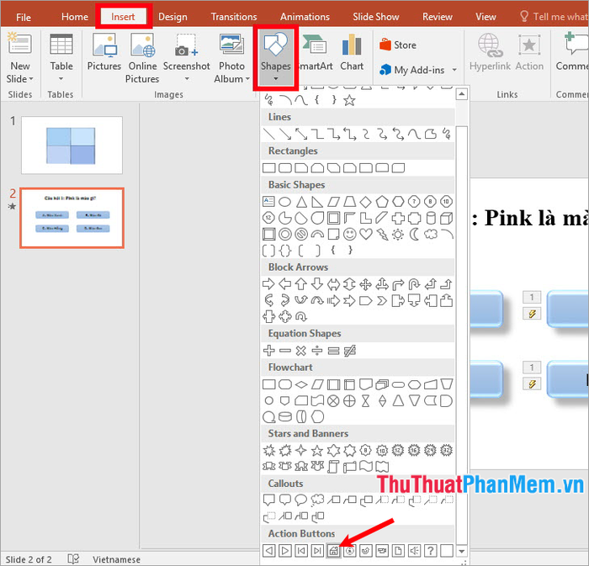Image resolution: width=589 pixels, height=566 pixels.
Task: Select the right block arrow shape
Action: [x=269, y=283]
